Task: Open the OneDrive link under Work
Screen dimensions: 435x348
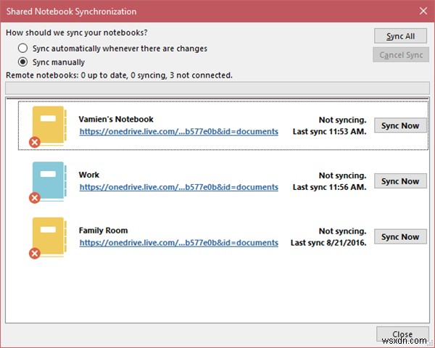Action: pyautogui.click(x=179, y=187)
